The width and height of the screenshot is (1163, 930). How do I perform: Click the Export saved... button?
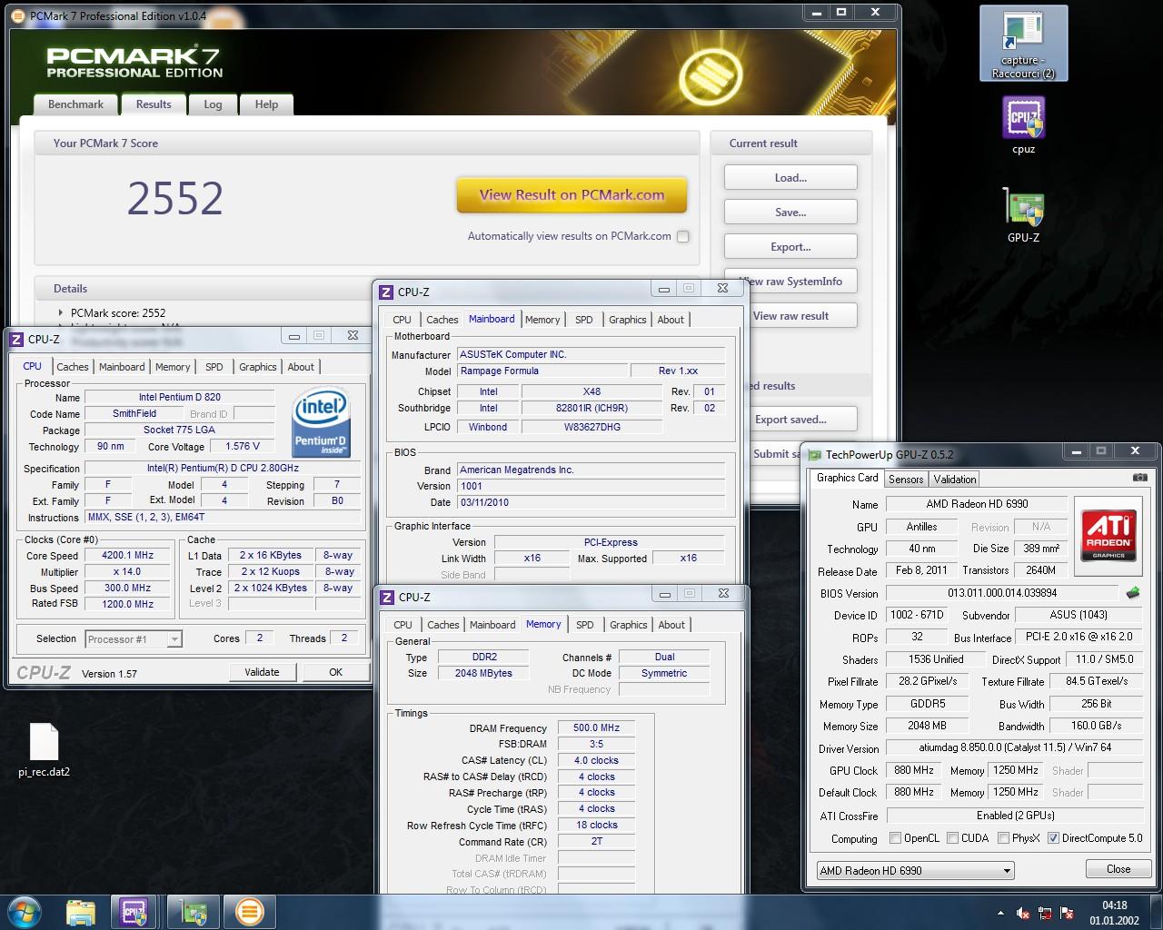(790, 420)
